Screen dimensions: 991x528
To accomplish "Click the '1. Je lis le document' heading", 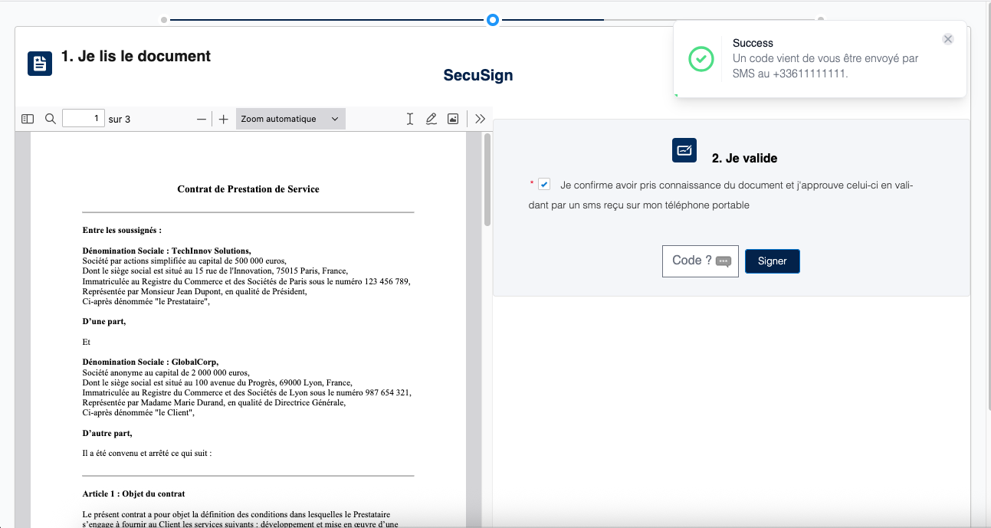I will pyautogui.click(x=136, y=56).
